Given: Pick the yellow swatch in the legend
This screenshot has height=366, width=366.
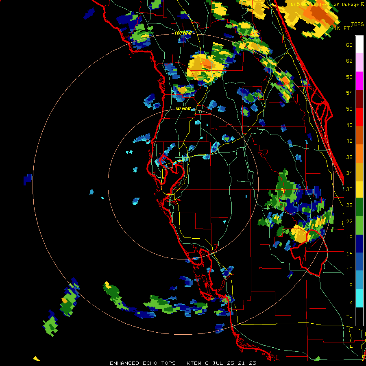Looking at the screenshot, I should click(x=359, y=190).
